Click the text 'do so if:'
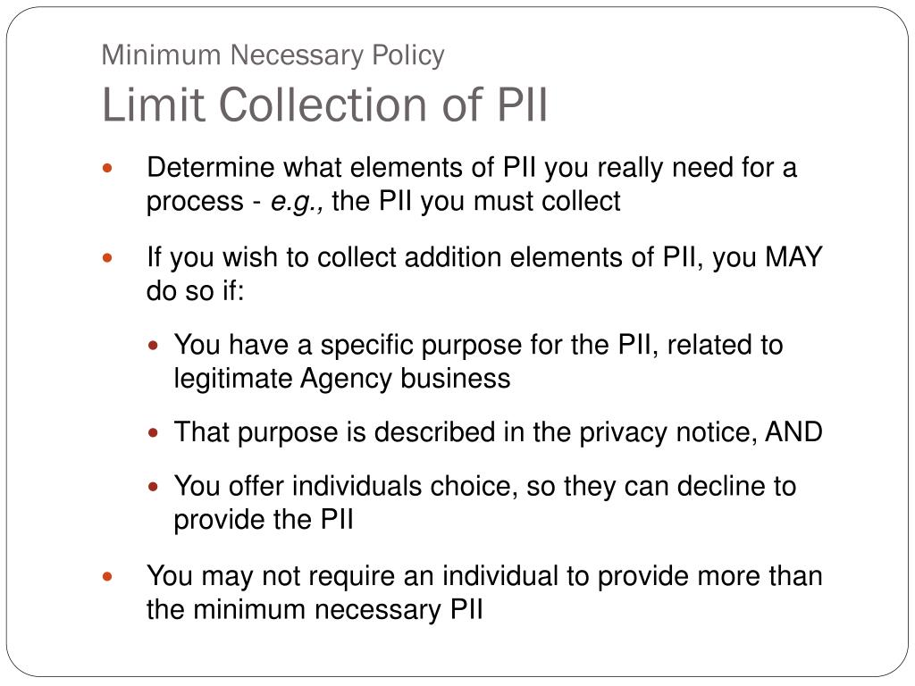This screenshot has height=686, width=915. click(x=195, y=290)
